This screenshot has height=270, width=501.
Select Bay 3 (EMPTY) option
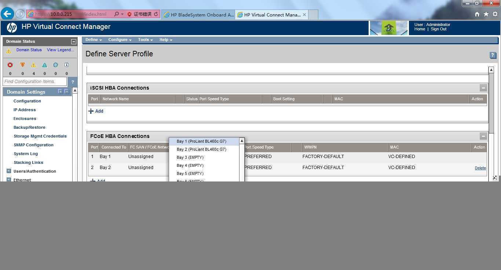(204, 157)
